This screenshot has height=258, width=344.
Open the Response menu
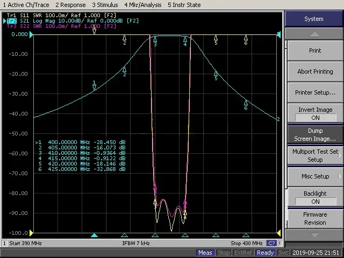point(70,5)
